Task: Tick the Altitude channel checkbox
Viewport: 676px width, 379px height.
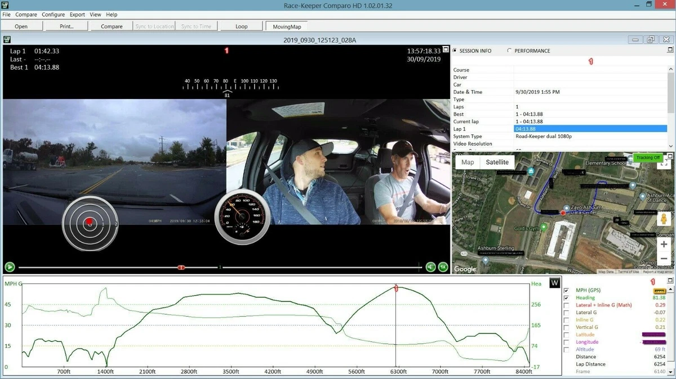Action: (x=566, y=349)
